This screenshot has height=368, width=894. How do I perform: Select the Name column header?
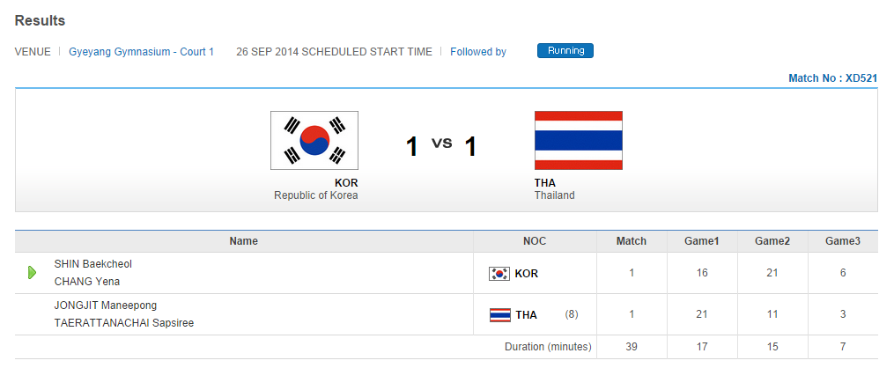pyautogui.click(x=243, y=241)
